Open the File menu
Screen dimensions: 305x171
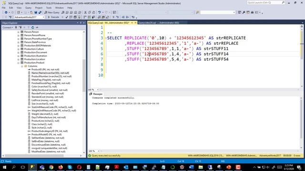pos(4,8)
